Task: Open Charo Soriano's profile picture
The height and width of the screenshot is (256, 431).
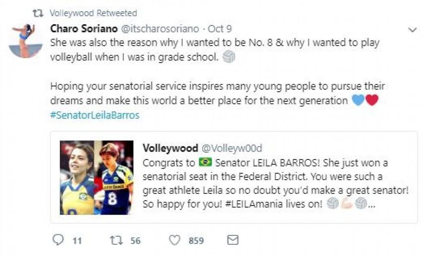Action: point(25,41)
